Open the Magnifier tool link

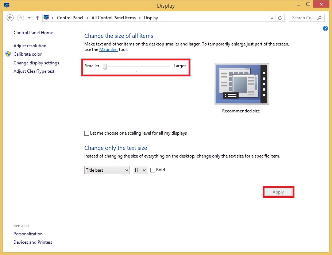click(108, 49)
